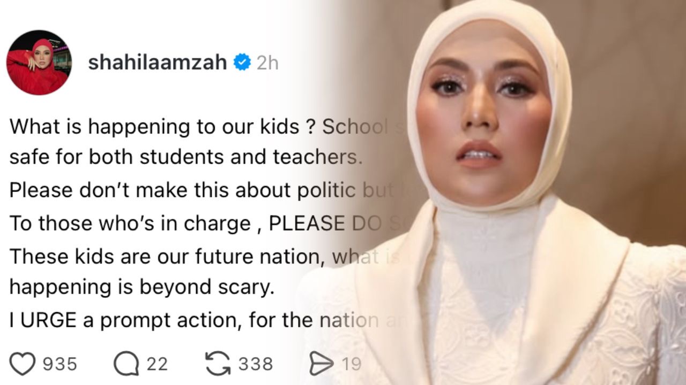Click the text "happening is beyond scary"

click(x=141, y=288)
